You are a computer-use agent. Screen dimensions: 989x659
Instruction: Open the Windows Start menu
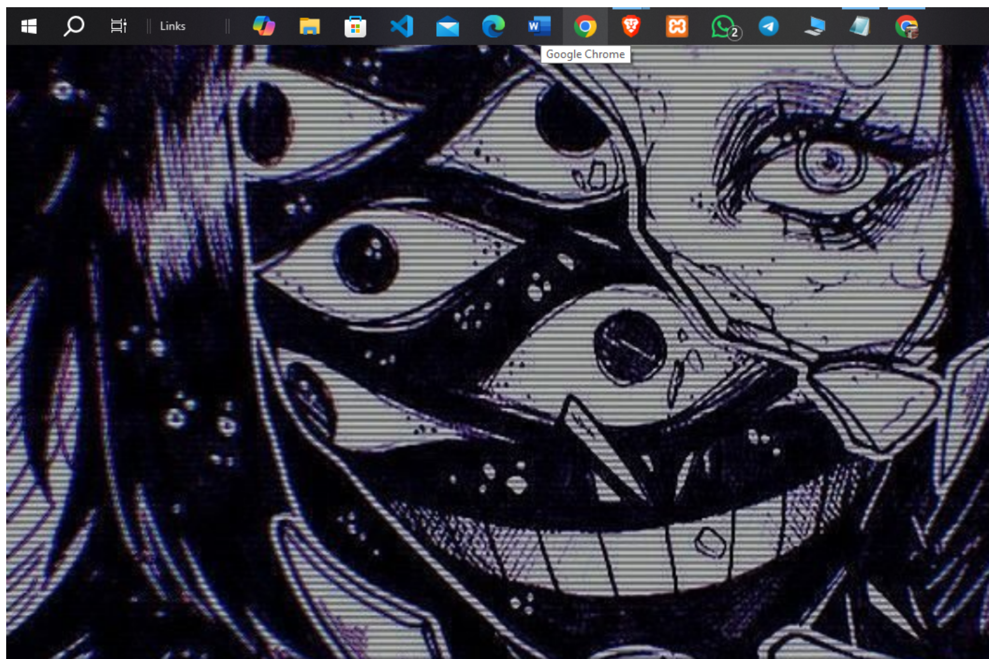pos(29,26)
